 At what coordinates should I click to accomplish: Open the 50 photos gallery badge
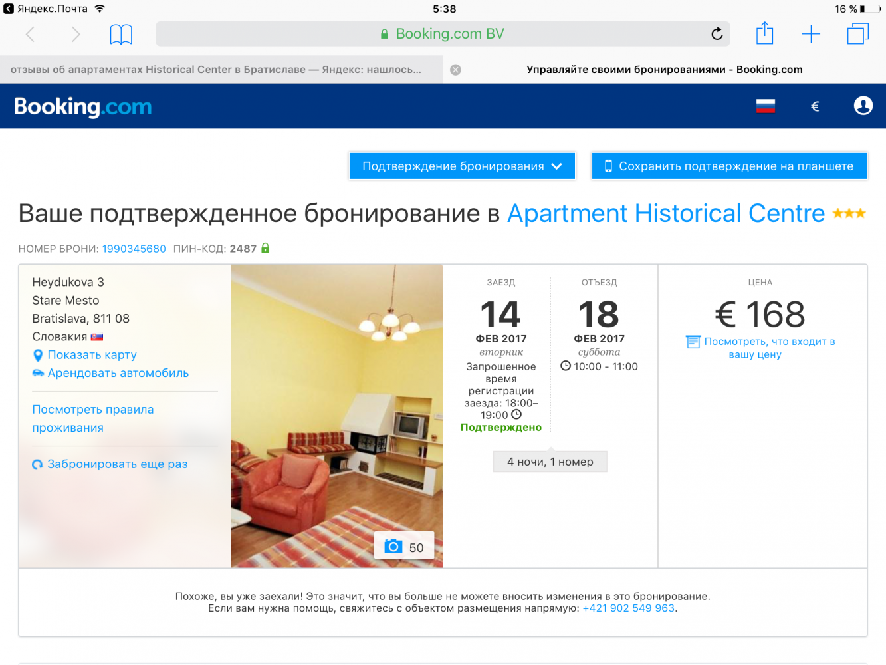point(404,547)
